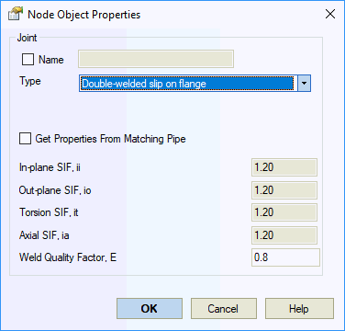Expand the Type dropdown arrow
The width and height of the screenshot is (345, 331).
coord(304,84)
